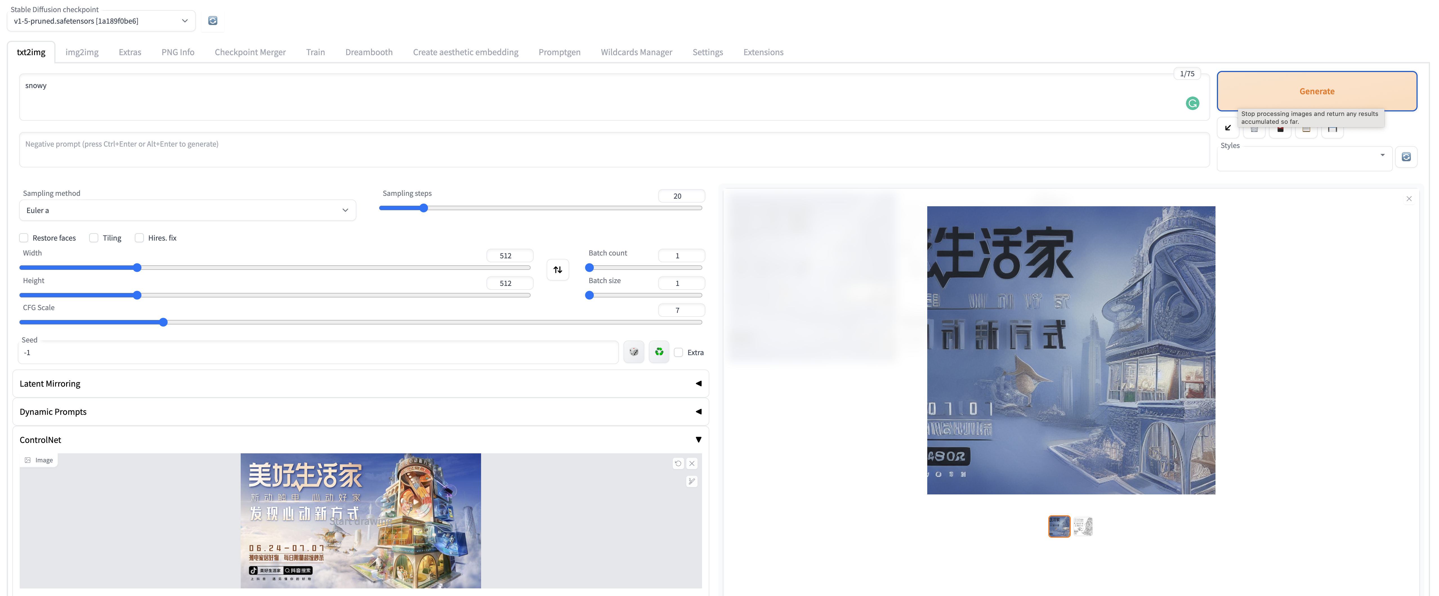This screenshot has width=1439, height=596.
Task: Enable the Tiling checkbox
Action: coord(94,238)
